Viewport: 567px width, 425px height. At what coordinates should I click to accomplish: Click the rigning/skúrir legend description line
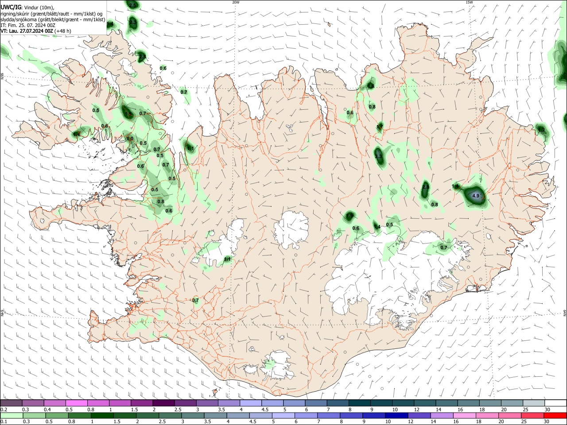[x=51, y=14]
